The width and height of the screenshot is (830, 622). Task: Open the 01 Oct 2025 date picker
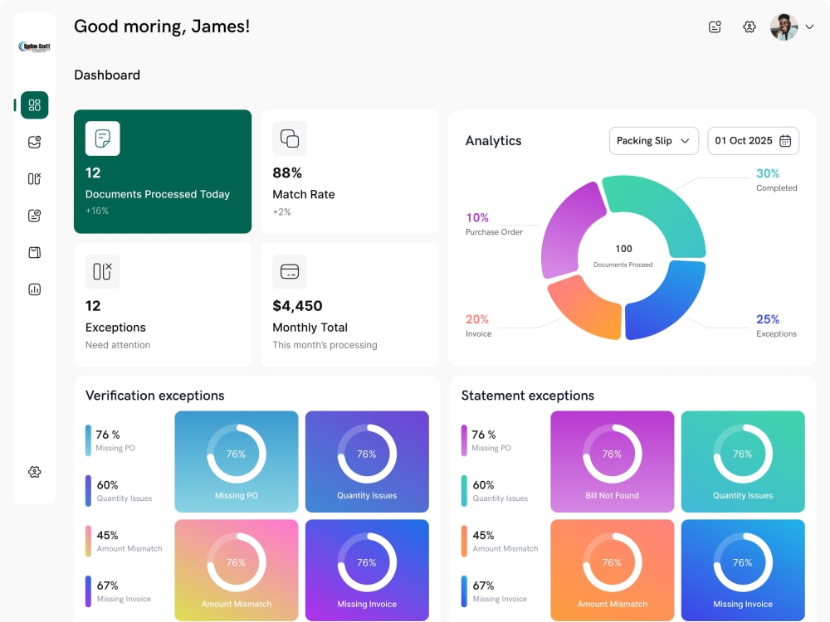click(x=754, y=141)
